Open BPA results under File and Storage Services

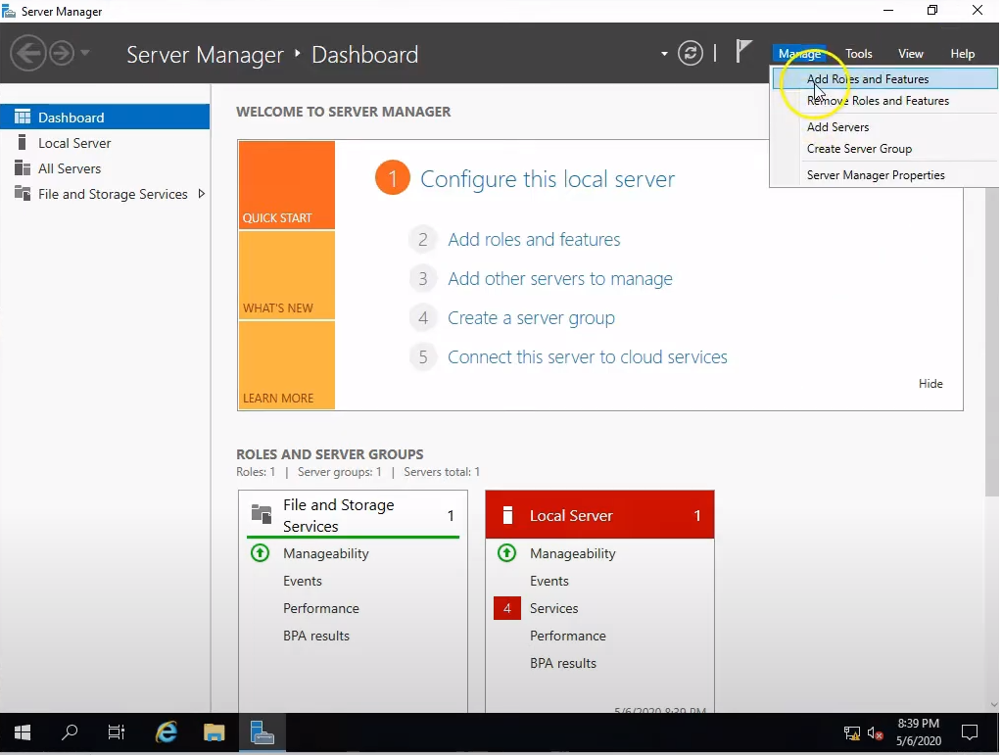pos(316,636)
